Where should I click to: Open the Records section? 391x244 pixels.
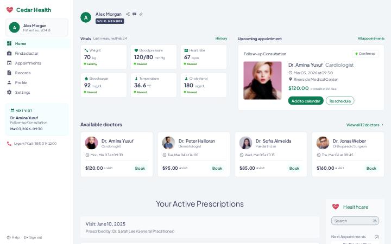coord(37,73)
